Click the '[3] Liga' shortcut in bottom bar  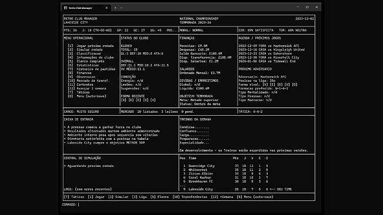pos(139,197)
